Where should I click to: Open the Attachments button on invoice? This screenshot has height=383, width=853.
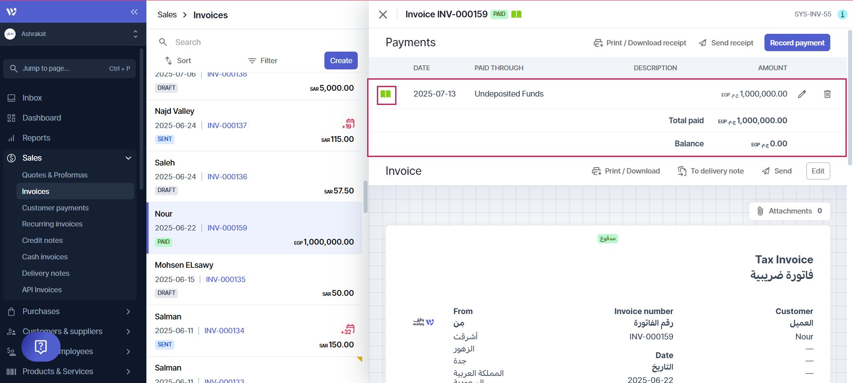pyautogui.click(x=789, y=211)
